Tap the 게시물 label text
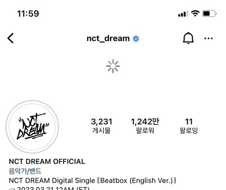Viewport: 226px width, 190px height. point(102,130)
